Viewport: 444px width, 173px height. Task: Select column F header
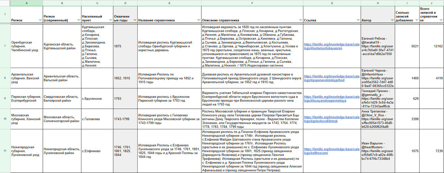tap(252, 3)
